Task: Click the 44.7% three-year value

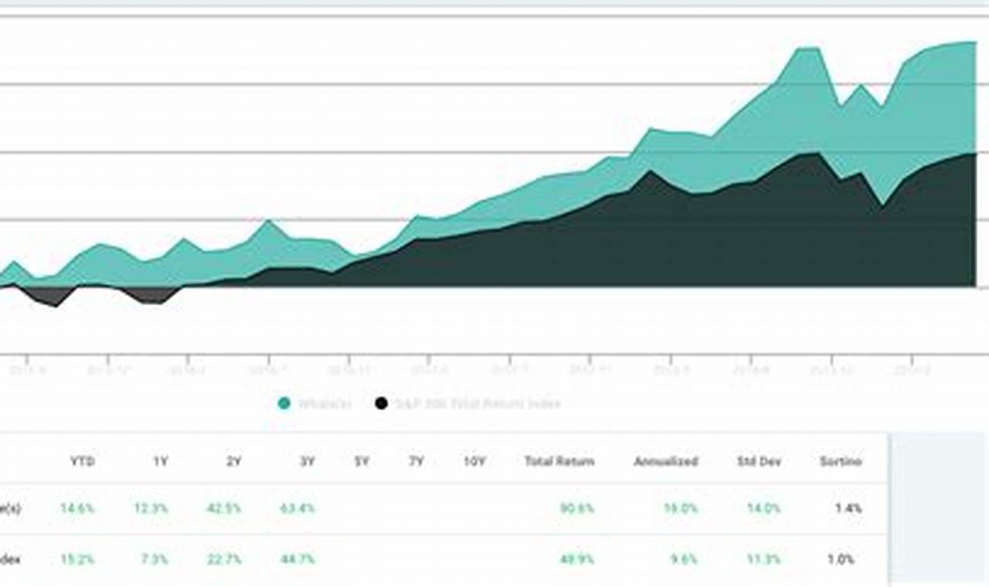Action: (x=297, y=560)
